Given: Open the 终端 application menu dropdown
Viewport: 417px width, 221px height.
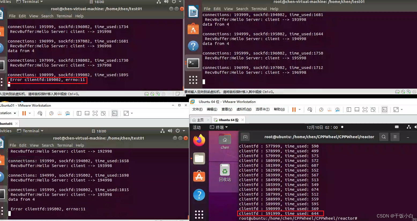Looking at the screenshot, I should [219, 127].
